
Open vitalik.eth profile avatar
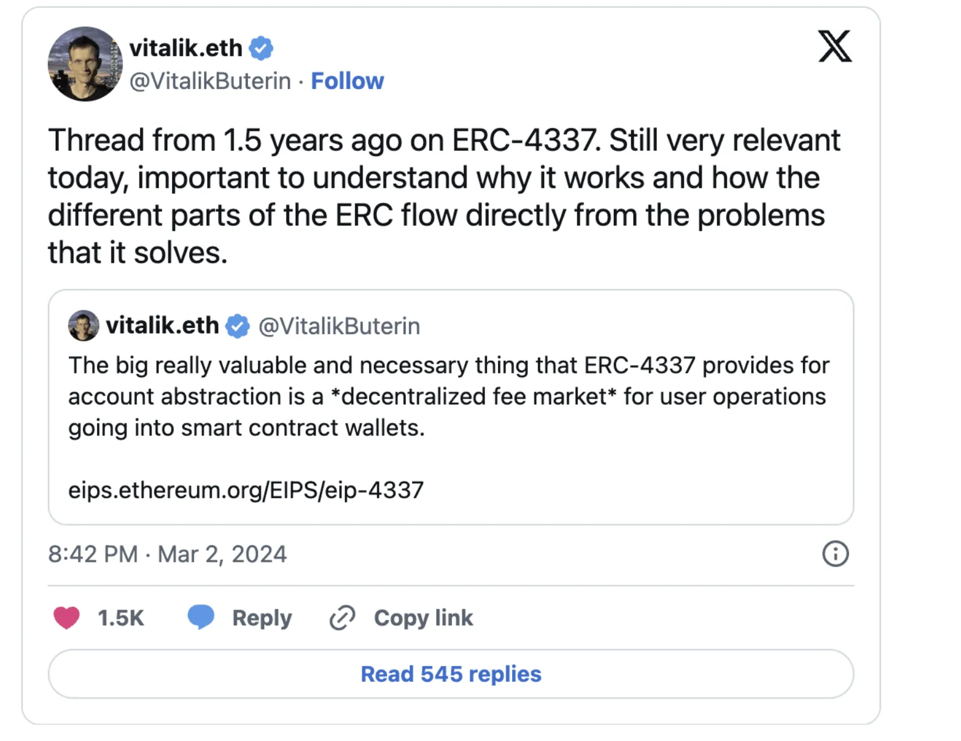[85, 64]
